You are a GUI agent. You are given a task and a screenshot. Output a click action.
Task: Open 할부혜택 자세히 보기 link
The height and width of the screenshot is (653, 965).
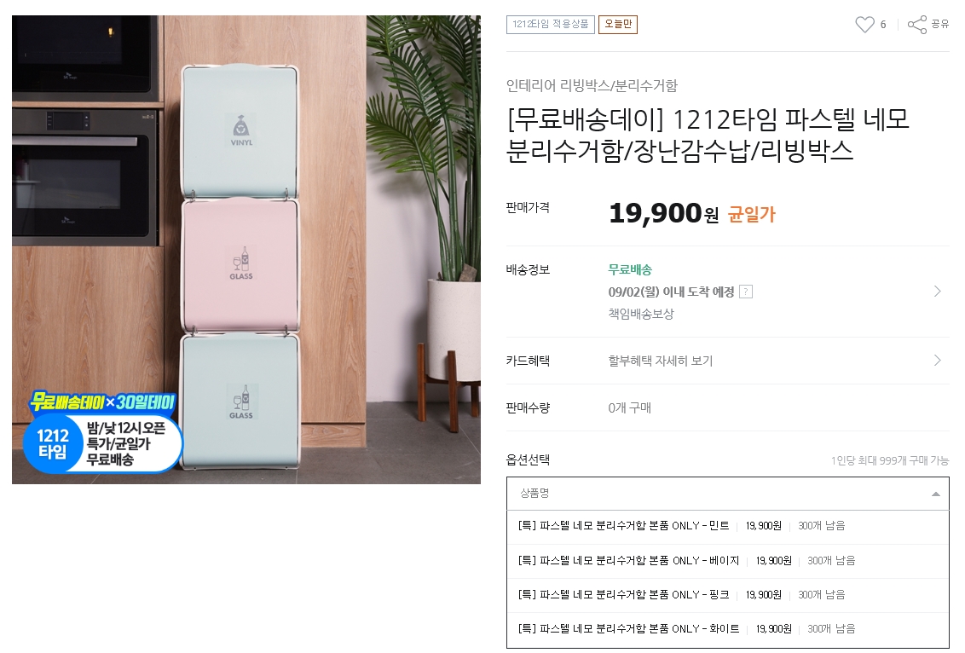[x=661, y=361]
